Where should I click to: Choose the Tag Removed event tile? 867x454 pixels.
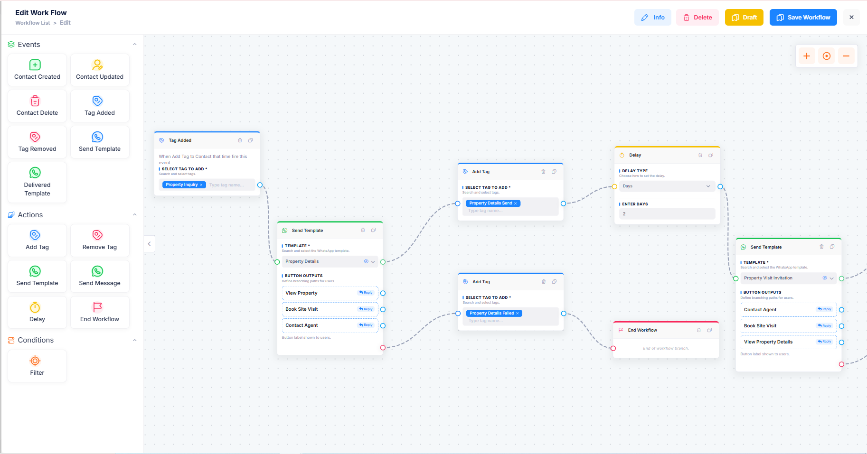37,142
